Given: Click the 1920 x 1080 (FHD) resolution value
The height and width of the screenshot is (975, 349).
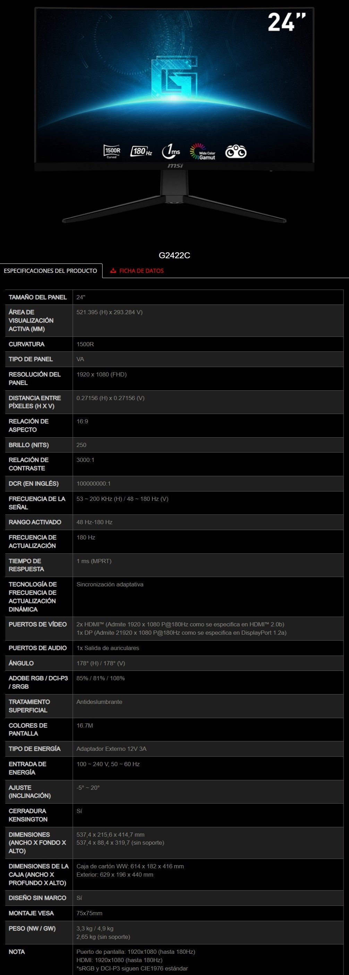Looking at the screenshot, I should [102, 374].
